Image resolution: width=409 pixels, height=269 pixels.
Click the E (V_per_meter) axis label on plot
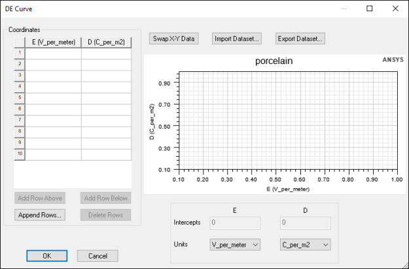[x=288, y=189]
